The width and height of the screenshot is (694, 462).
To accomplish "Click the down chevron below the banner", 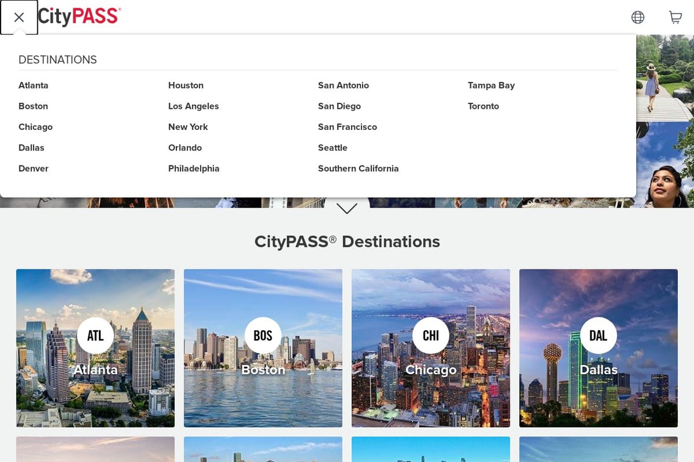I will point(347,208).
